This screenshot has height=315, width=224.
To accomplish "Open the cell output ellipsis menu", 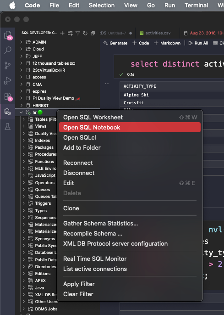I will (x=107, y=84).
